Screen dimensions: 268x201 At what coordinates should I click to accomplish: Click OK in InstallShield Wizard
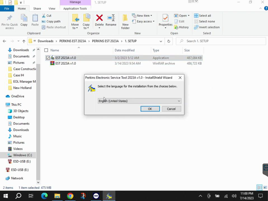point(150,109)
